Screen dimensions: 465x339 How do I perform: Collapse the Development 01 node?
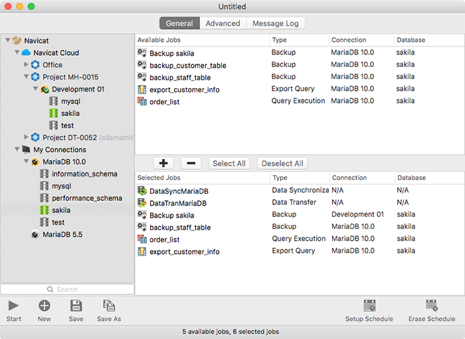point(35,88)
